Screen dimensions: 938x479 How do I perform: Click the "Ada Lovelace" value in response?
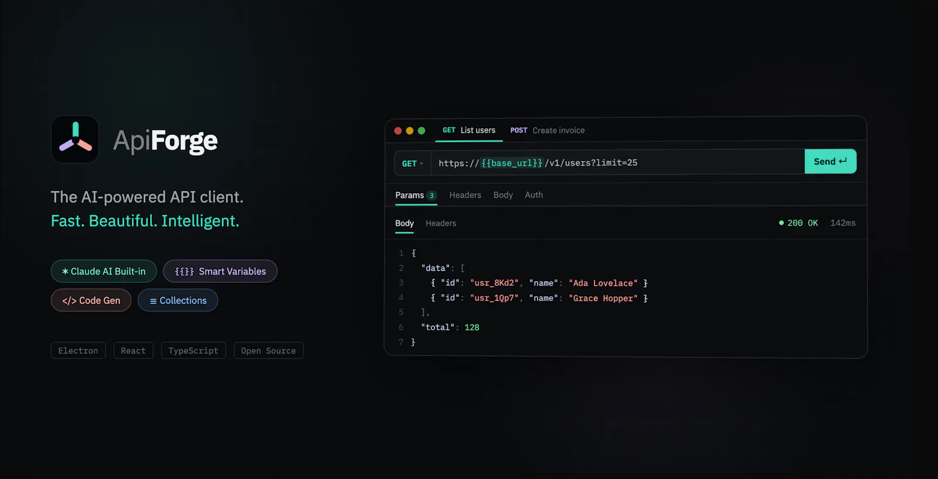pos(603,283)
